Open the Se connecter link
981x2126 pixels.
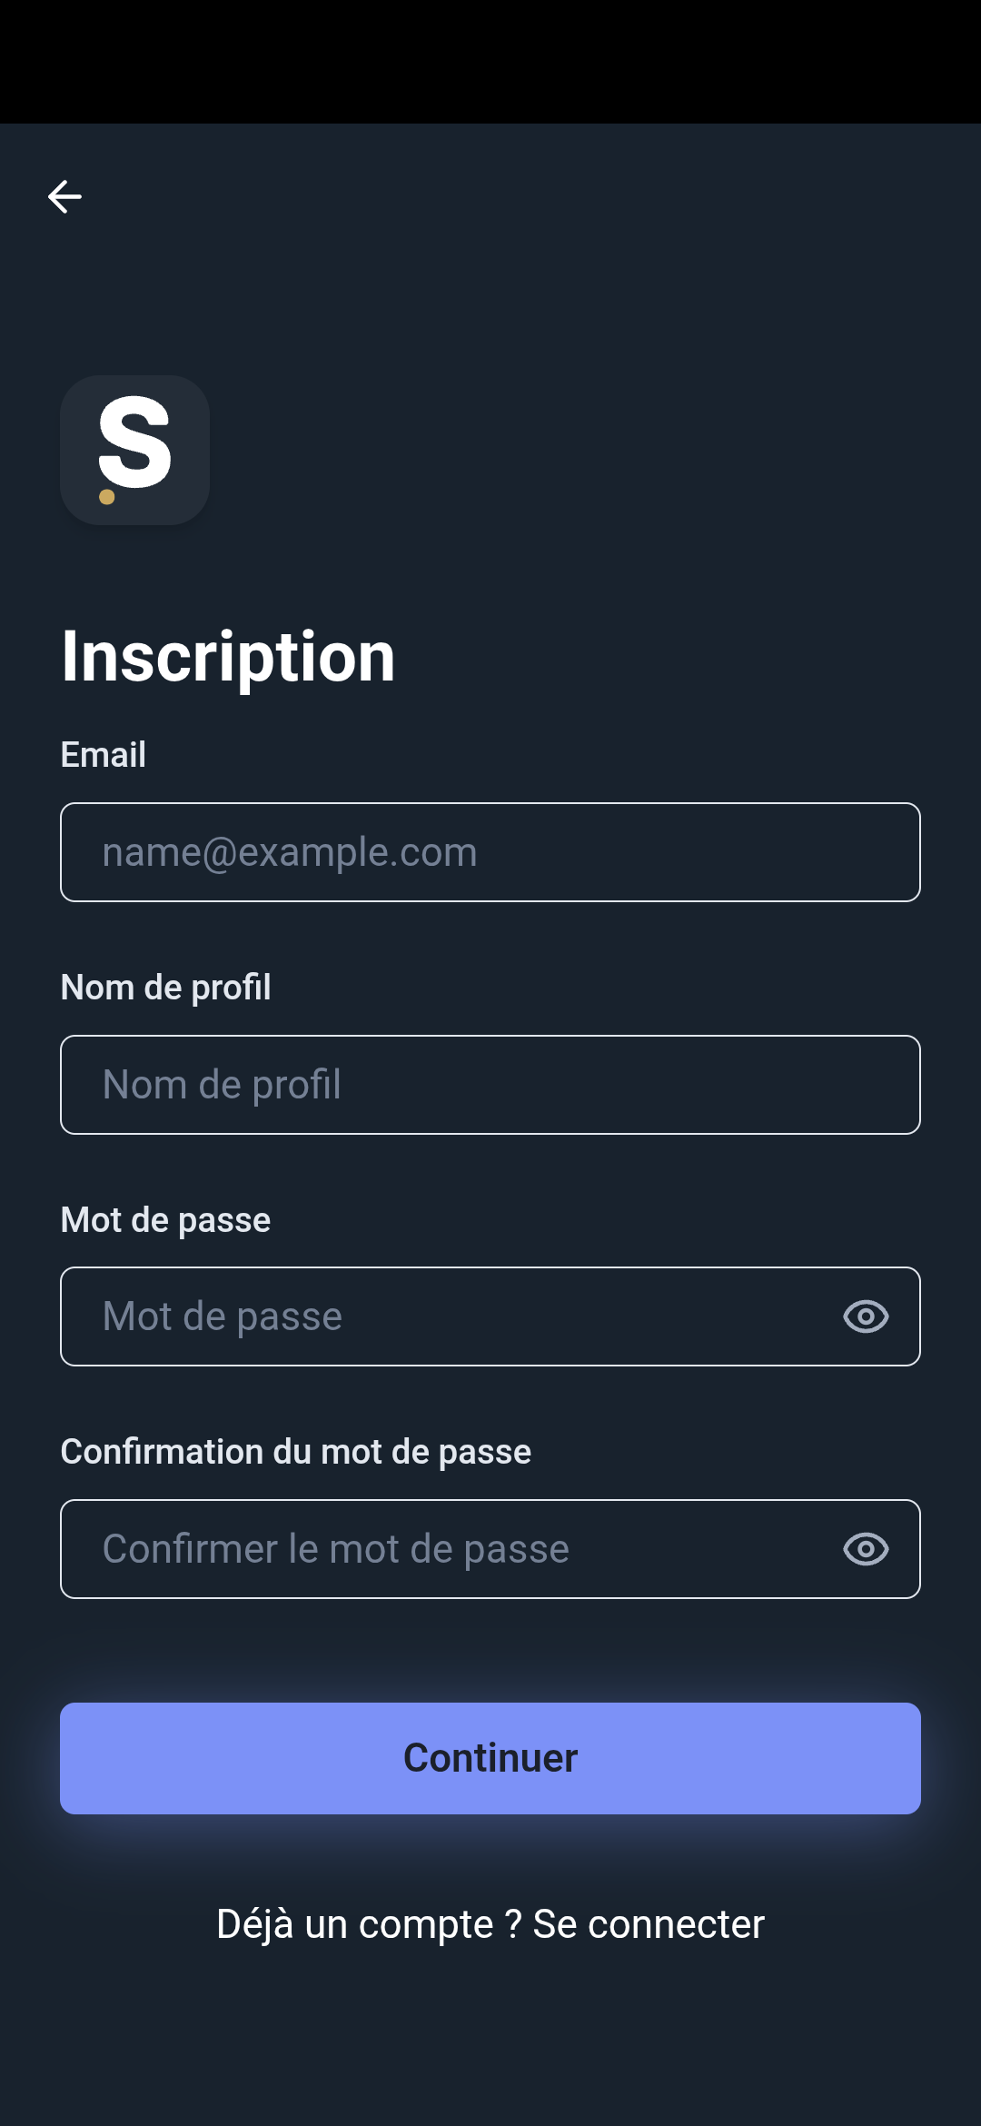pyautogui.click(x=649, y=1924)
